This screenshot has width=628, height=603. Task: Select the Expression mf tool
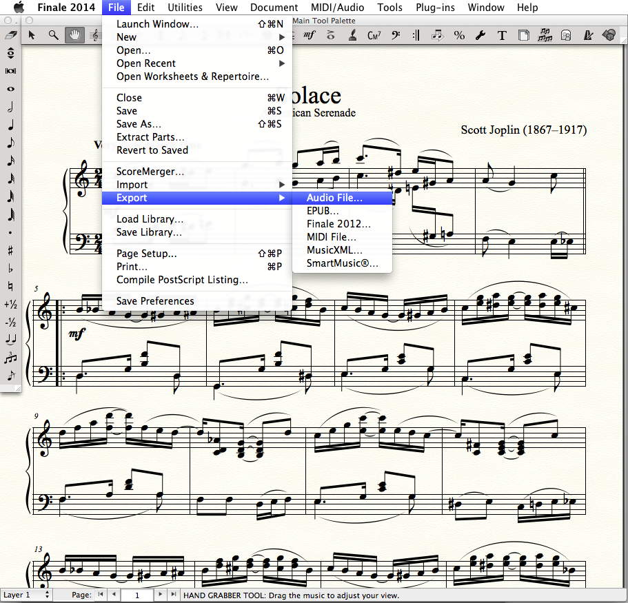(x=309, y=35)
